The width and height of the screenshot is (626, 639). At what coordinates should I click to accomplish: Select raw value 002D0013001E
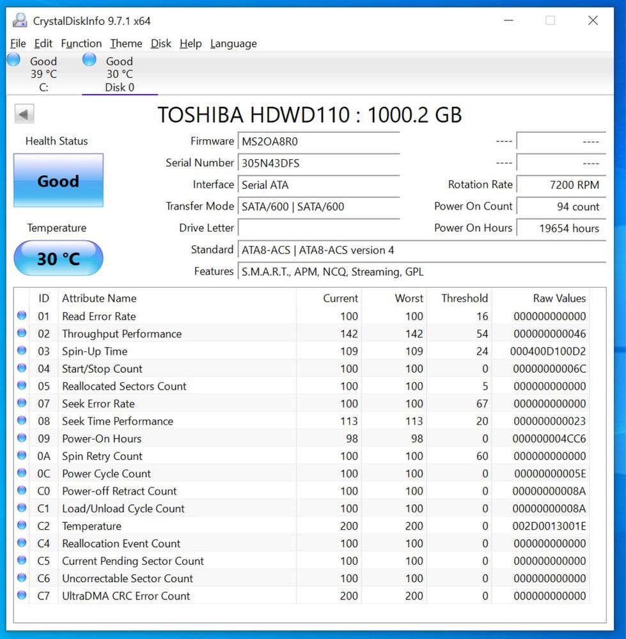(x=549, y=526)
